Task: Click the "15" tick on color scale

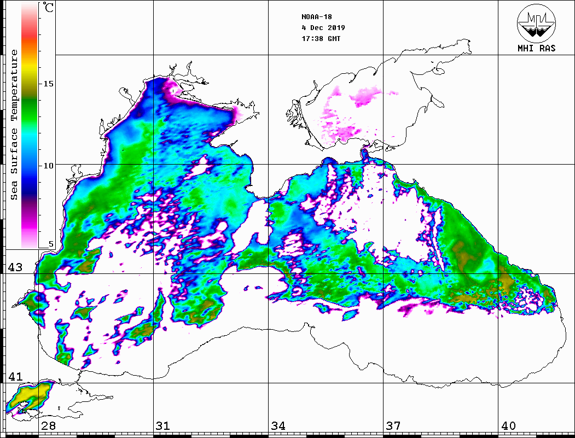Action: point(48,84)
